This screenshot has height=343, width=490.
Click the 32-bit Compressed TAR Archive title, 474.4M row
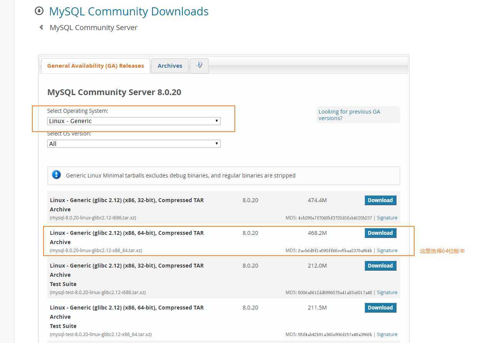tap(127, 205)
